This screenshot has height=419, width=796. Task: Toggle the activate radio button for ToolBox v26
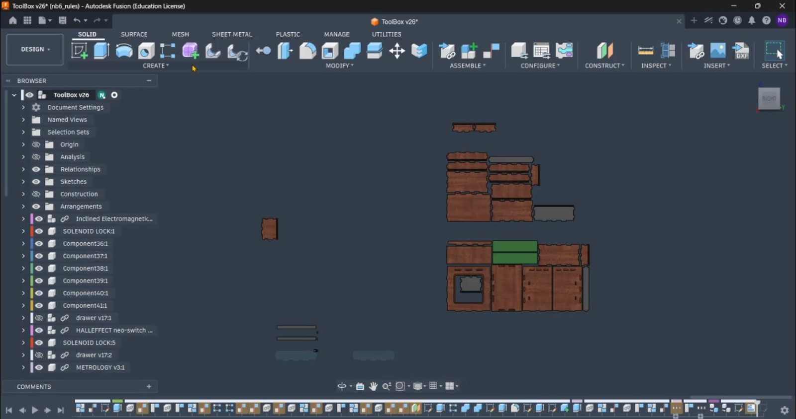[x=114, y=95]
